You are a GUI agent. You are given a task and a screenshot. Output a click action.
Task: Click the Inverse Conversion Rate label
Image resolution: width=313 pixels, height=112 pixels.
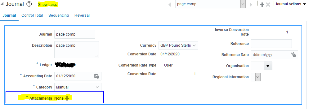click(232, 32)
